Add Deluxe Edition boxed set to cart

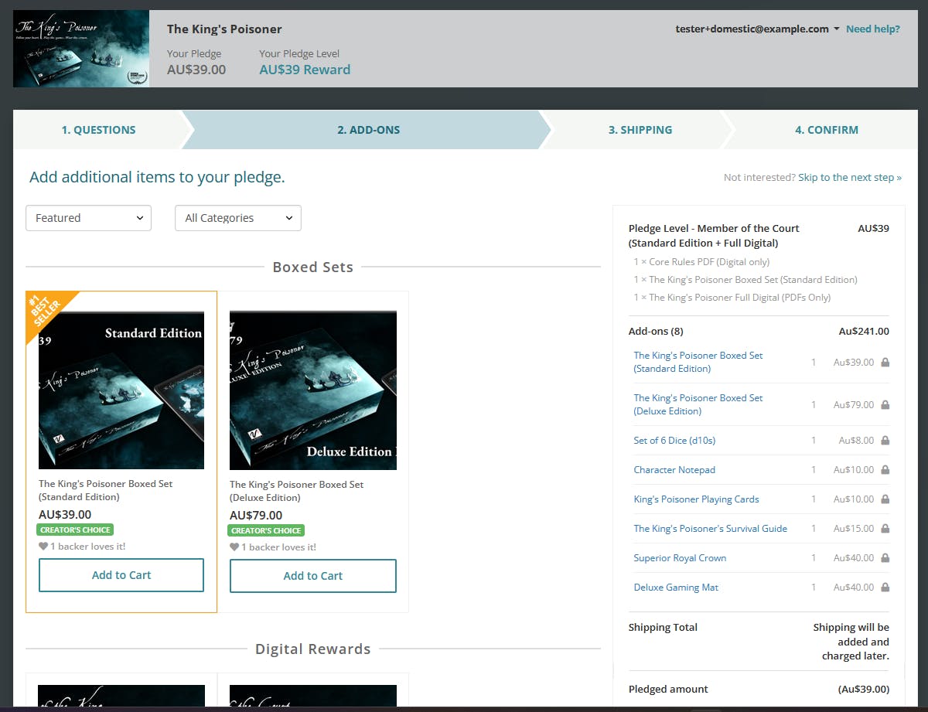[x=312, y=576]
